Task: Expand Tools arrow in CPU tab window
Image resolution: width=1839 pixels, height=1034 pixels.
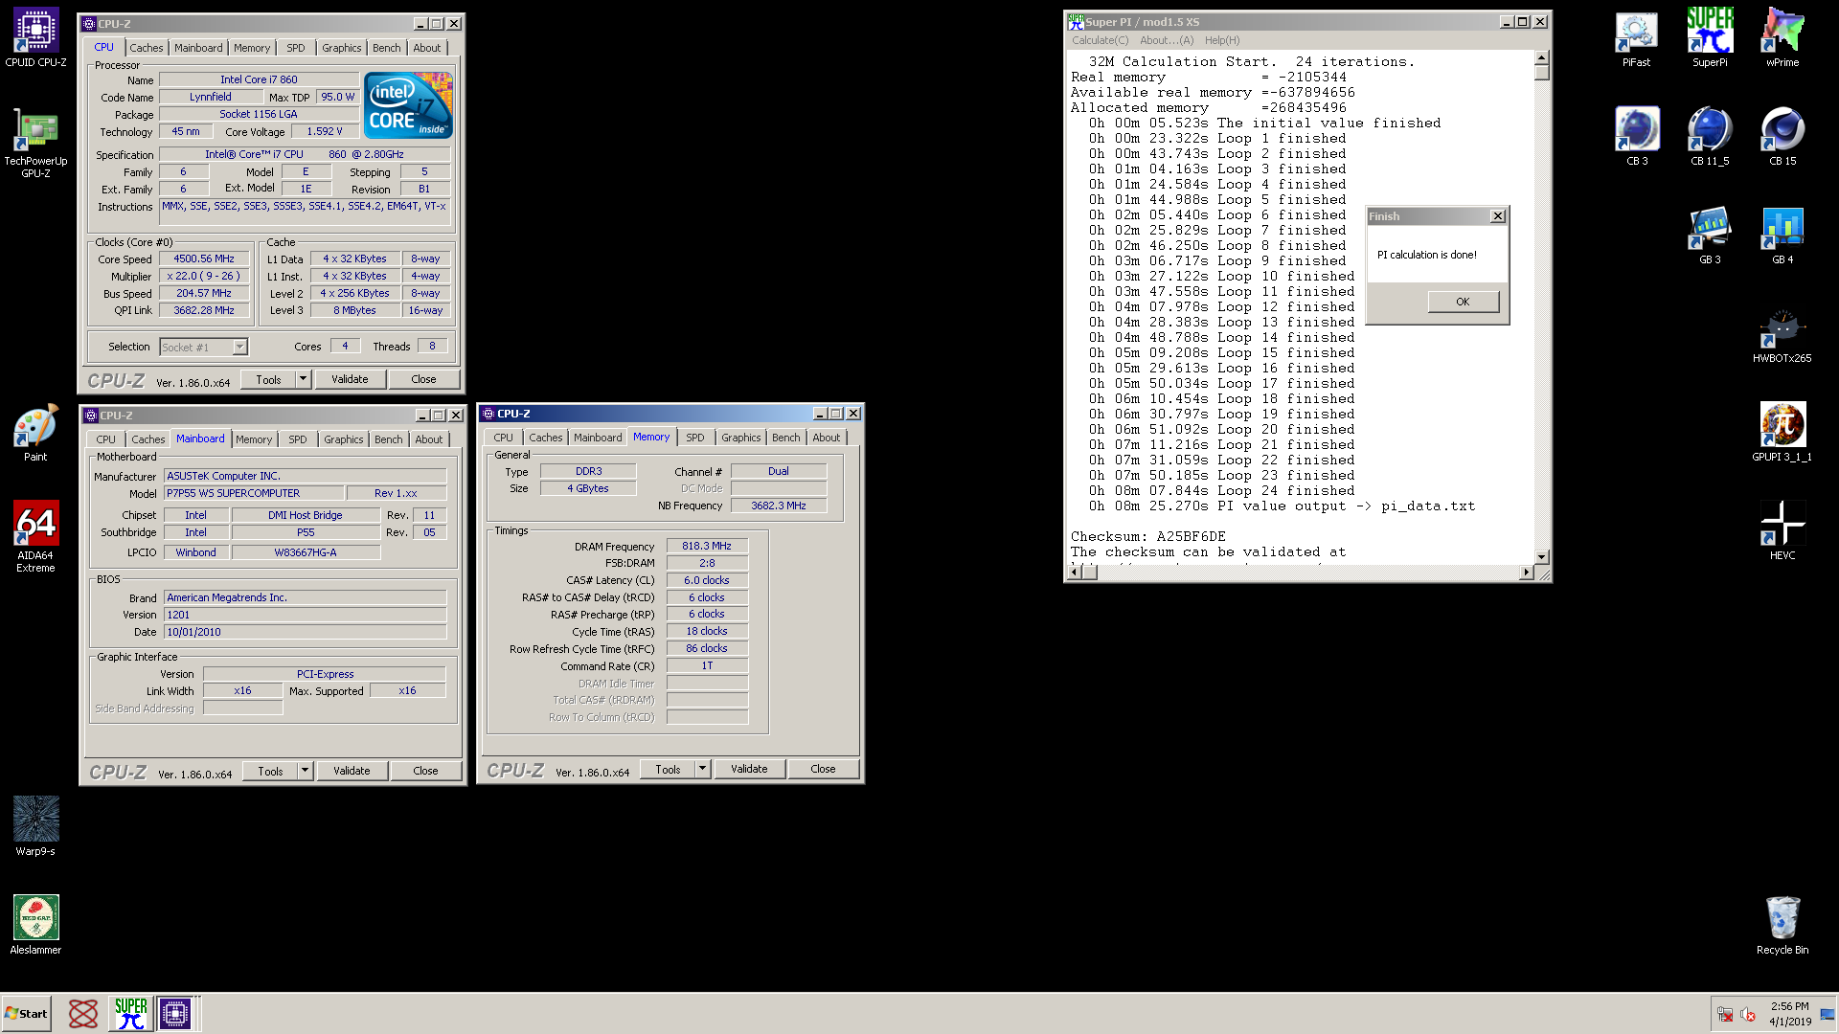Action: coord(304,379)
